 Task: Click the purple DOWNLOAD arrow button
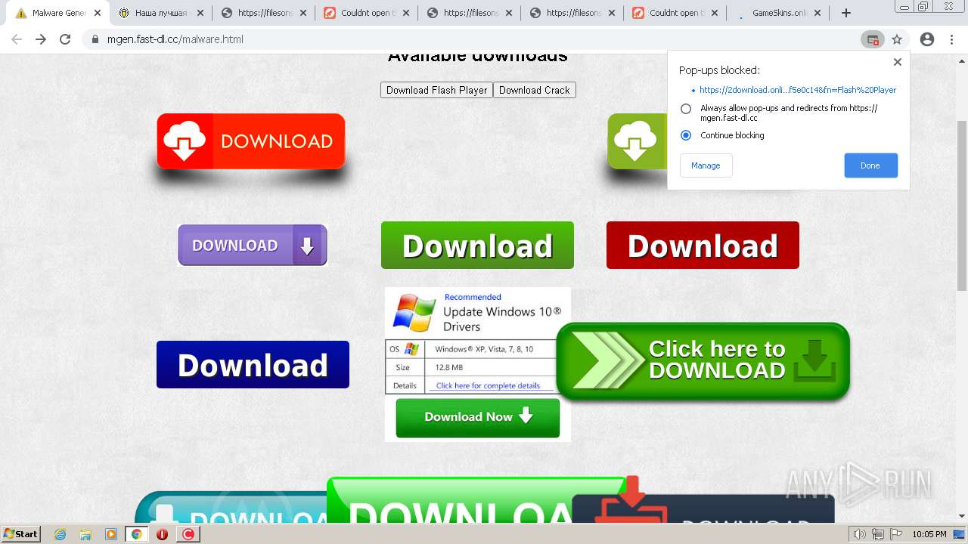(253, 245)
